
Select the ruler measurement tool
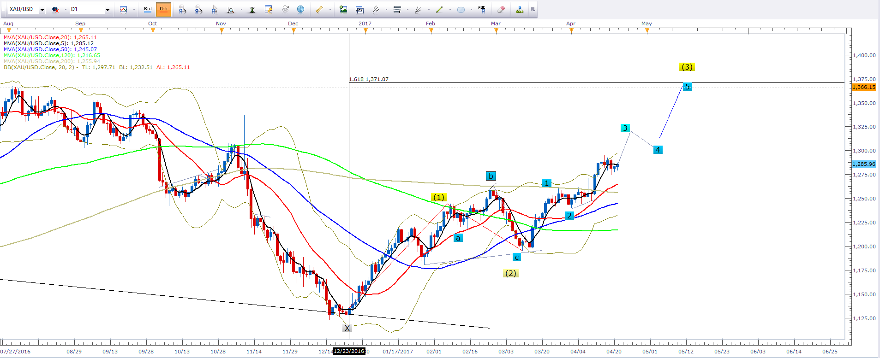pyautogui.click(x=319, y=9)
